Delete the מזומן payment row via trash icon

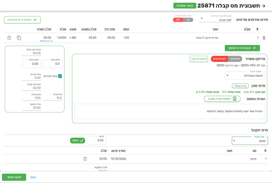click(85, 159)
